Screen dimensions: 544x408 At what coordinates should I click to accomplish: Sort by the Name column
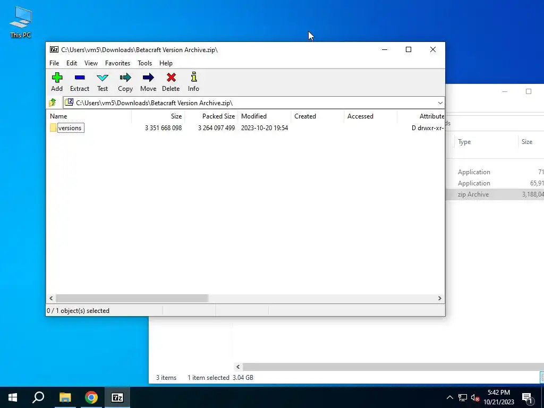[89, 116]
